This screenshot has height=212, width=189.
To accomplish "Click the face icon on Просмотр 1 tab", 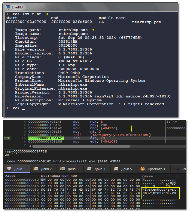I will [143, 169].
